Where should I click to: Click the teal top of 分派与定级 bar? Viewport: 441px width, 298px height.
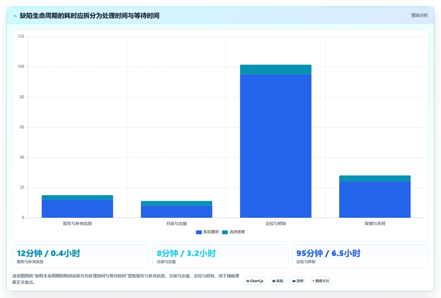click(176, 203)
